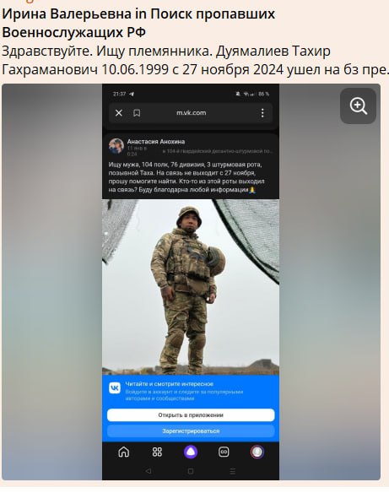Open the soldier photo in the post

191,287
